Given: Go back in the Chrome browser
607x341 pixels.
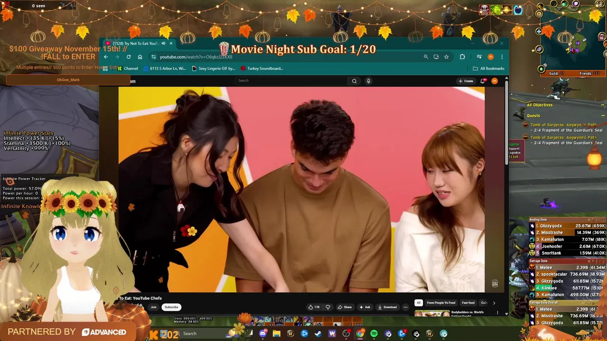Looking at the screenshot, I should [106, 57].
